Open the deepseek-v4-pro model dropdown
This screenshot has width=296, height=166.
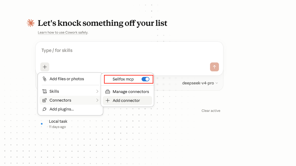[200, 83]
